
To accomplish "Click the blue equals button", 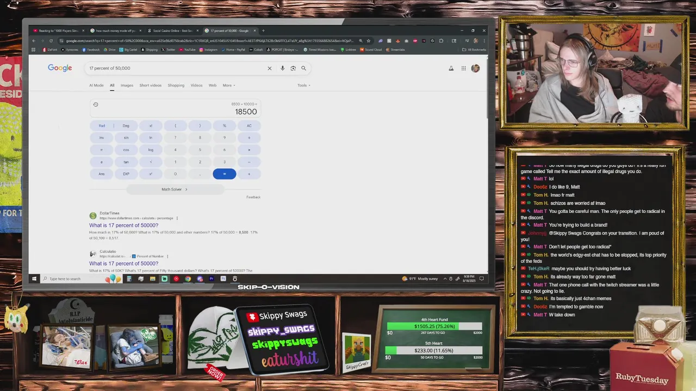I will coord(225,174).
